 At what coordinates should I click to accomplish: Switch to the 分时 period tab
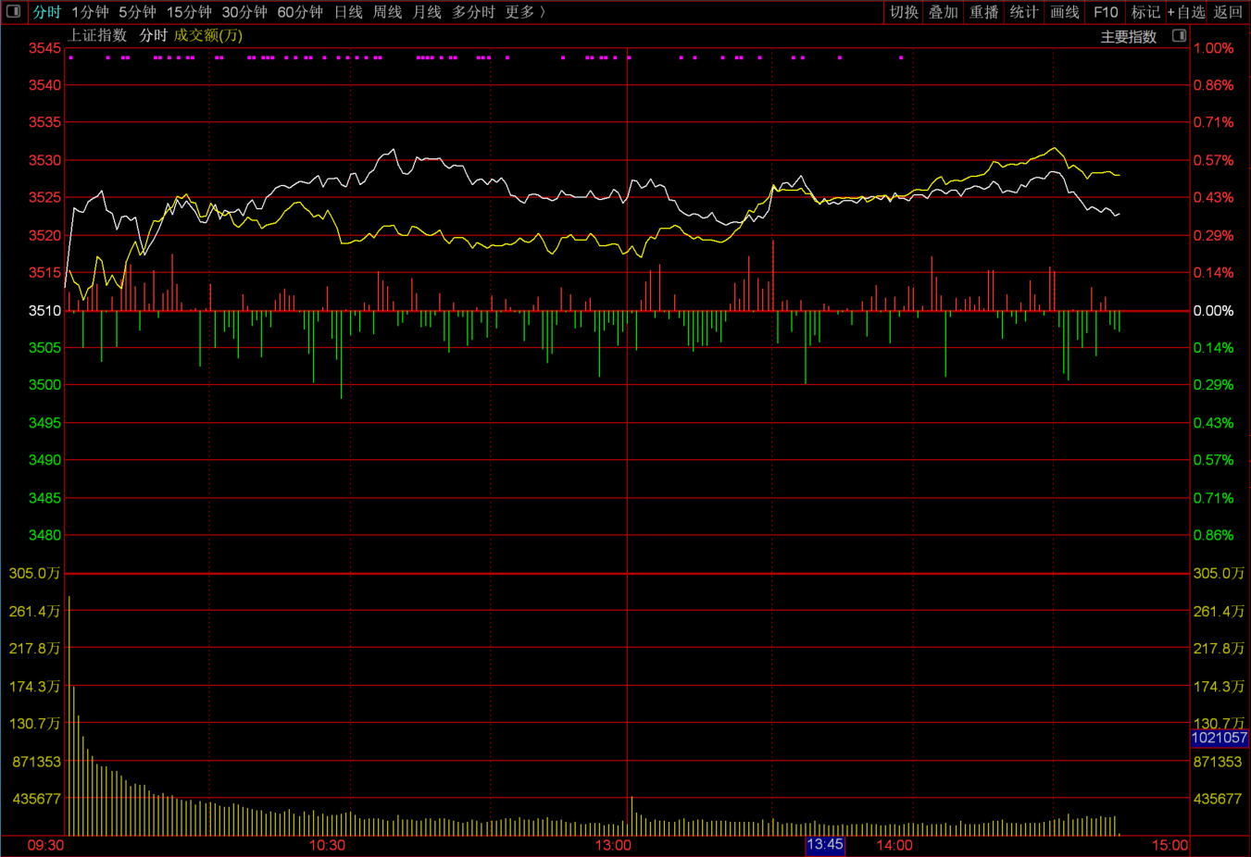46,12
